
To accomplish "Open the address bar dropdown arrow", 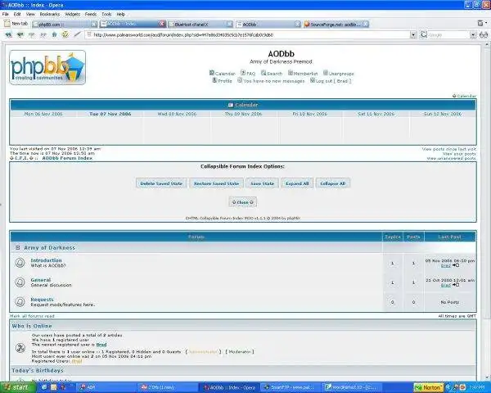I will point(413,34).
